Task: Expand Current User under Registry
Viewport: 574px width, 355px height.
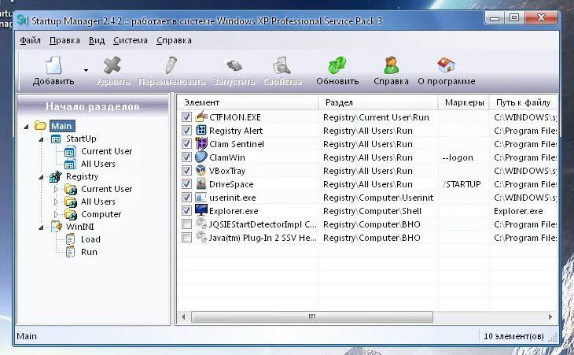Action: tap(56, 189)
